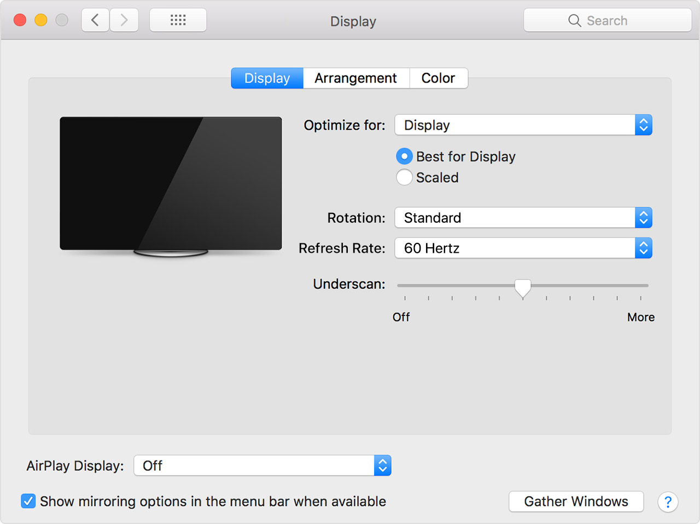700x524 pixels.
Task: Click the chevron stepper on Refresh Rate
Action: (643, 248)
